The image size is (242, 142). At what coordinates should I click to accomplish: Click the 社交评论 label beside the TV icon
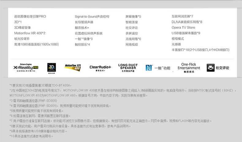222,68
